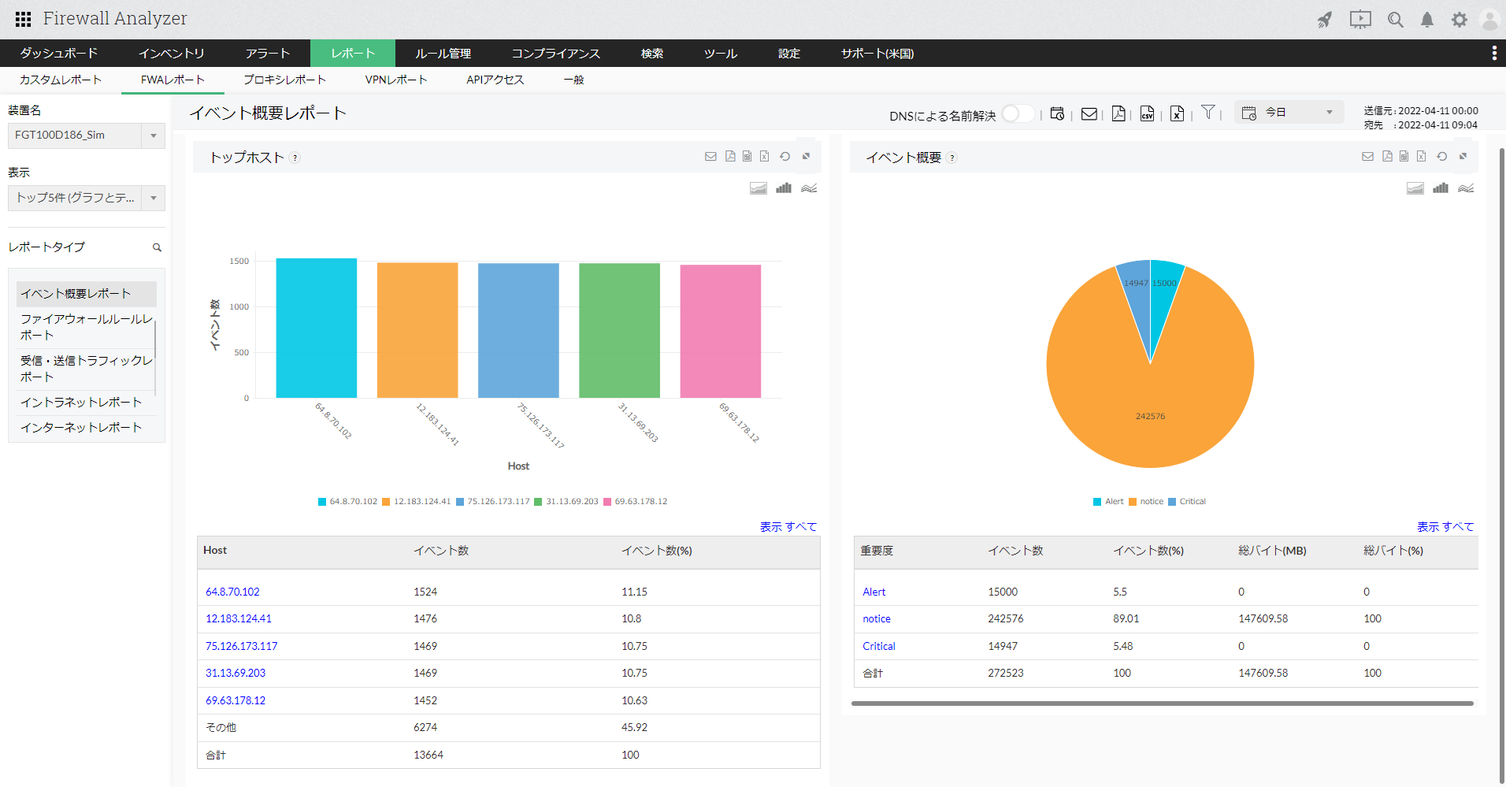1506x787 pixels.
Task: Go to the ルール管理 menu
Action: pyautogui.click(x=443, y=54)
